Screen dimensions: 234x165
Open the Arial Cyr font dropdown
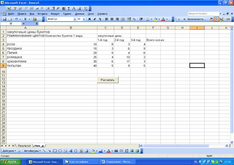(75, 19)
